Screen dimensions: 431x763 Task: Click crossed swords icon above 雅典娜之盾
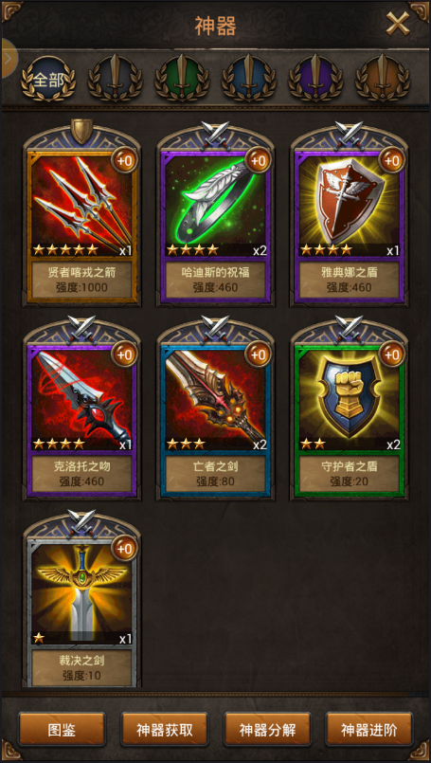[x=350, y=134]
